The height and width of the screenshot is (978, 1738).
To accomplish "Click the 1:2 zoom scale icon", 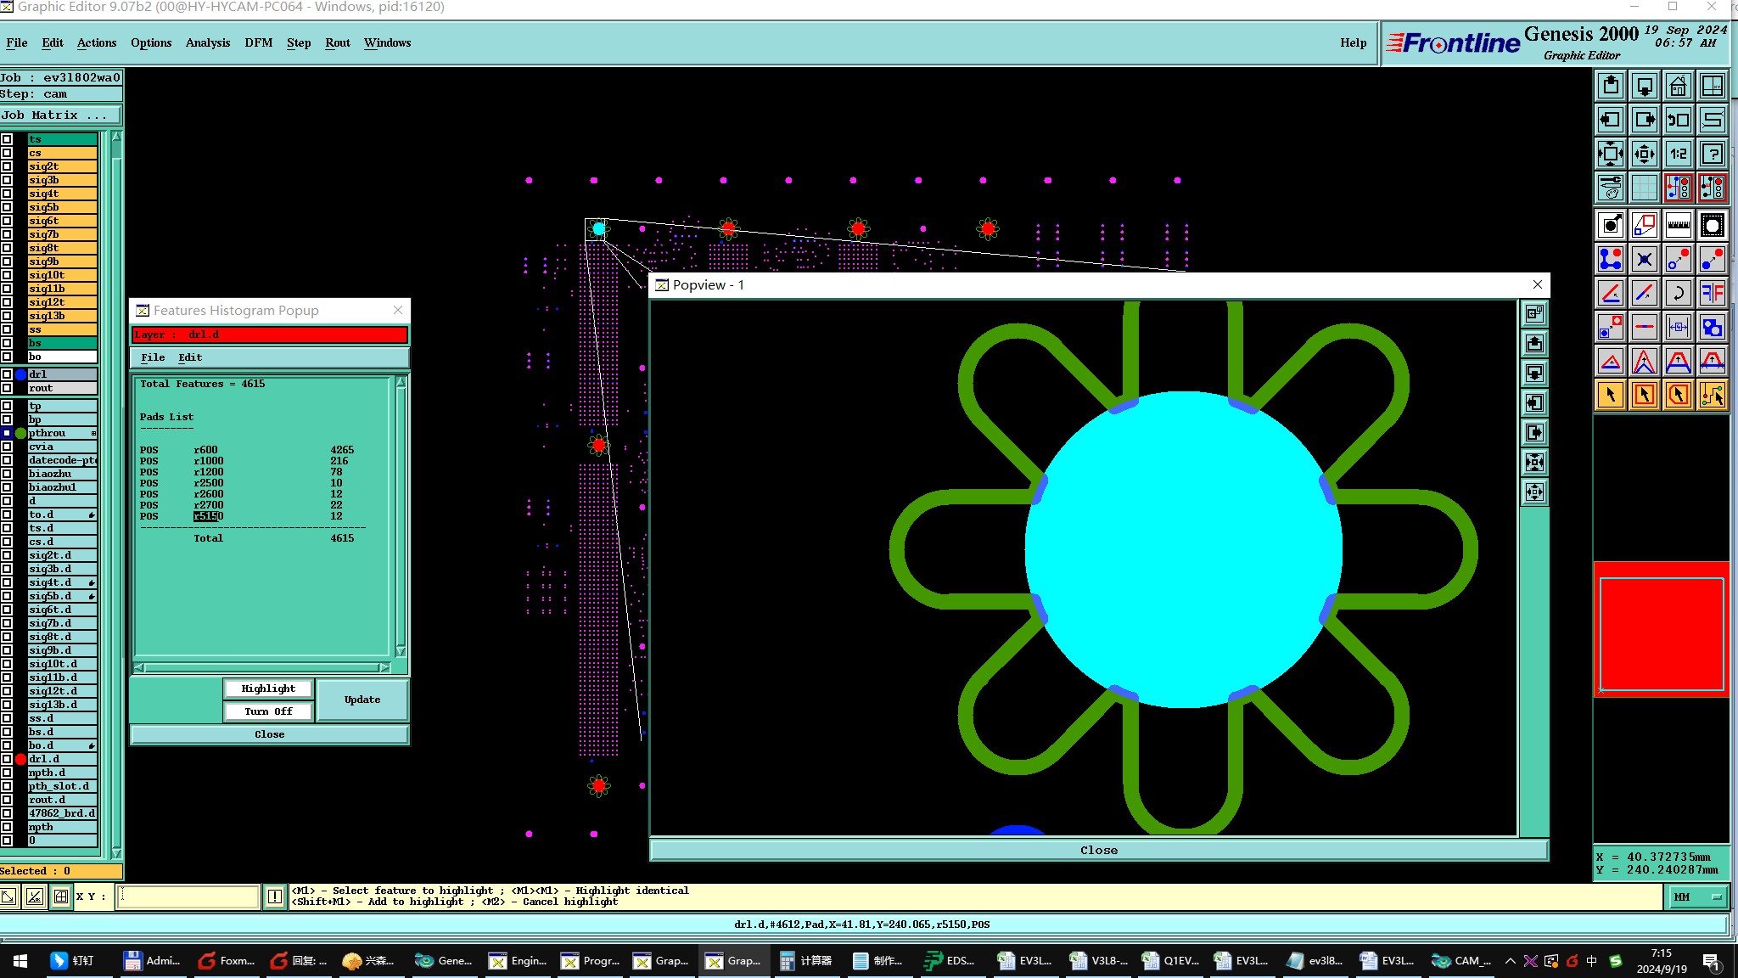I will click(1678, 155).
